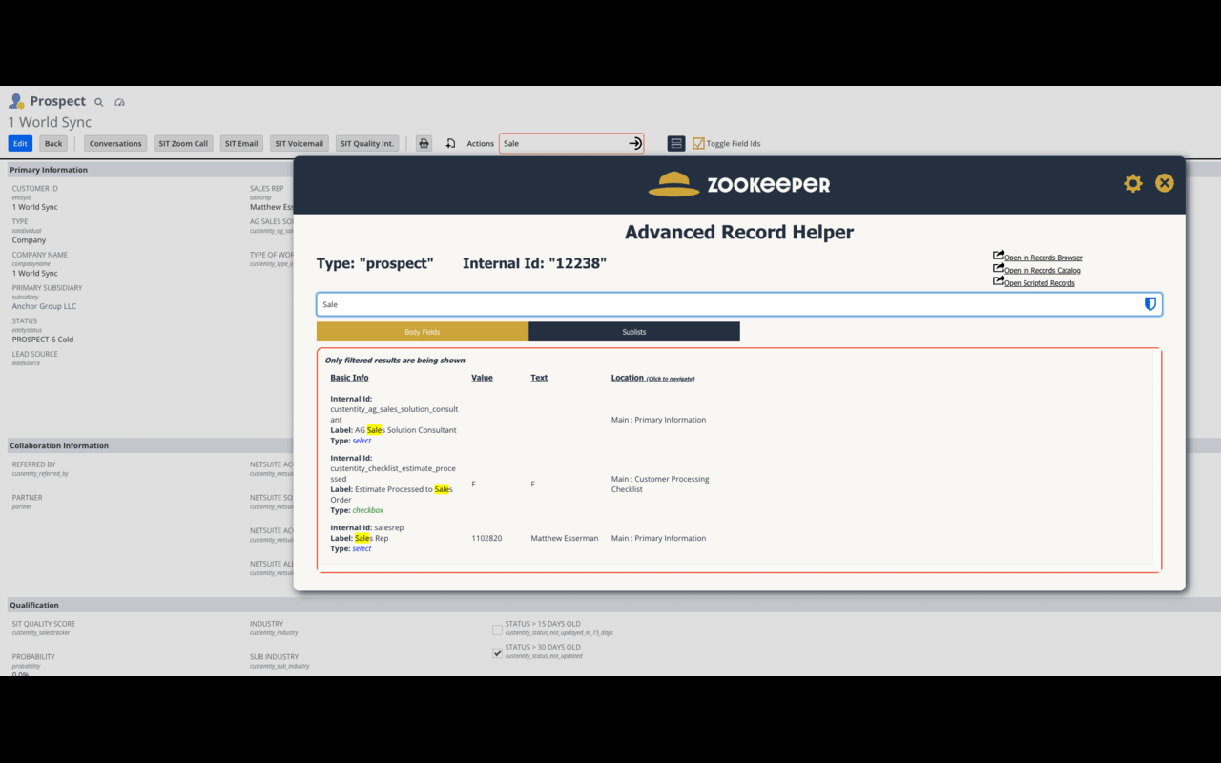This screenshot has height=763, width=1221.
Task: Open Zookeeper settings gear
Action: click(x=1132, y=183)
